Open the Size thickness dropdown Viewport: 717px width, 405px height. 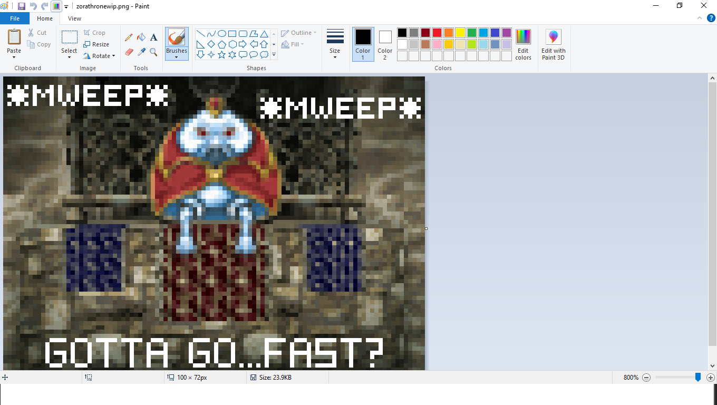click(x=335, y=44)
